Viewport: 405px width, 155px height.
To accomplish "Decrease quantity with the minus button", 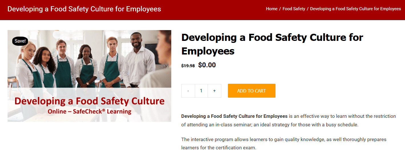I will click(188, 91).
